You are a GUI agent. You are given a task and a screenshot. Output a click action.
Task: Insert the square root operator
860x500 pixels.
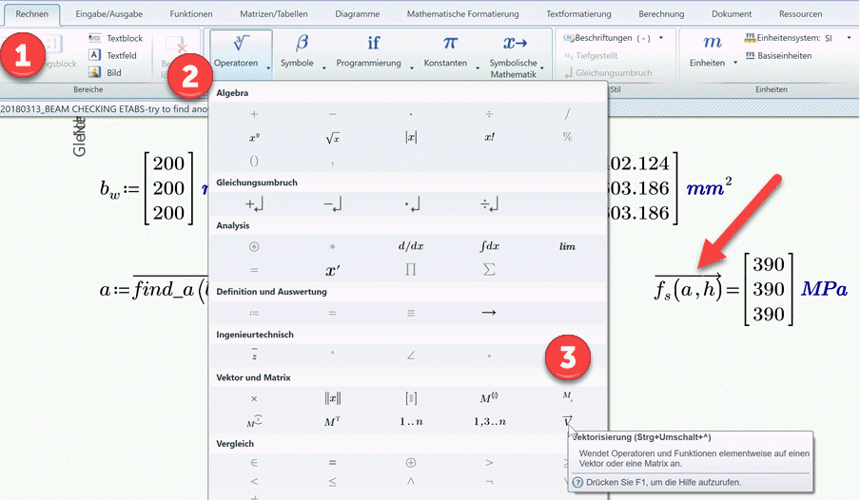332,137
